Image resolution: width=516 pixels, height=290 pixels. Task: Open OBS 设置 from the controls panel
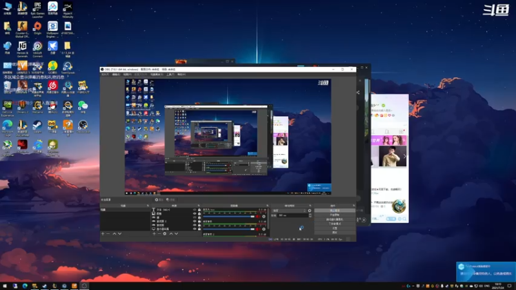334,228
